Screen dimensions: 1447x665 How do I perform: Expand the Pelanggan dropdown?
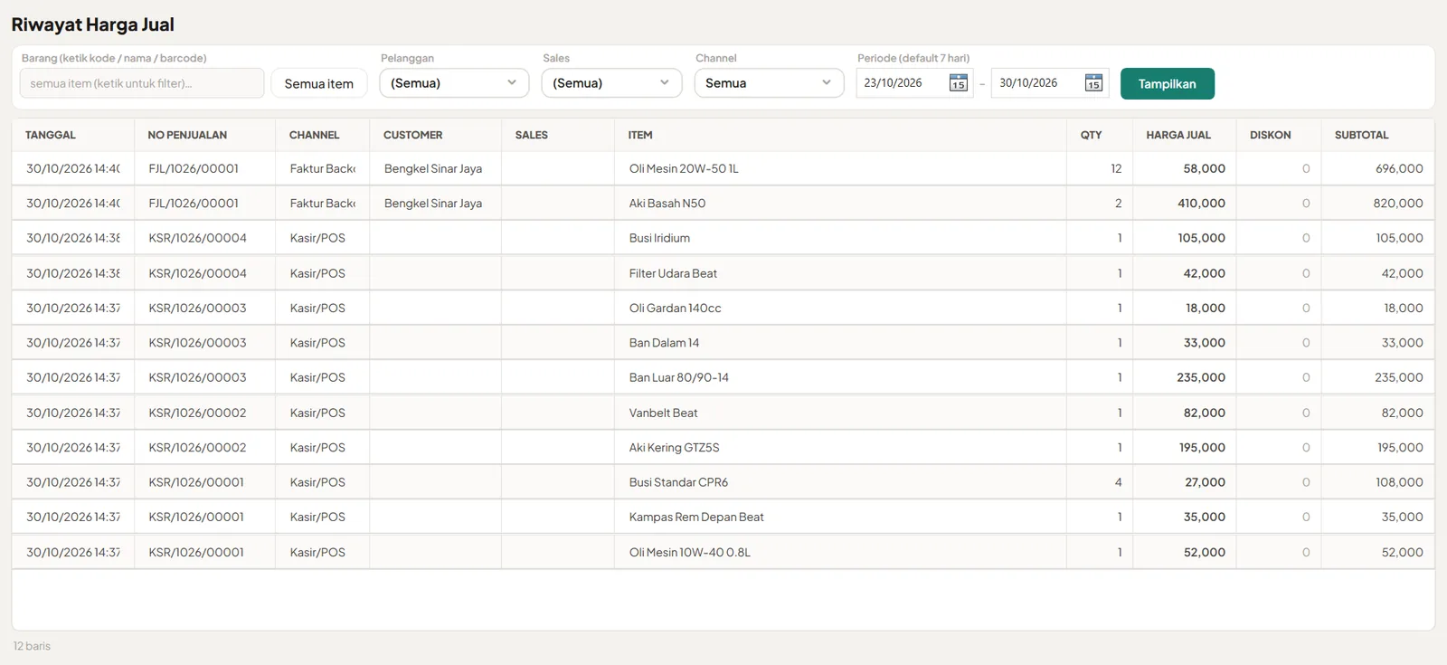coord(454,83)
